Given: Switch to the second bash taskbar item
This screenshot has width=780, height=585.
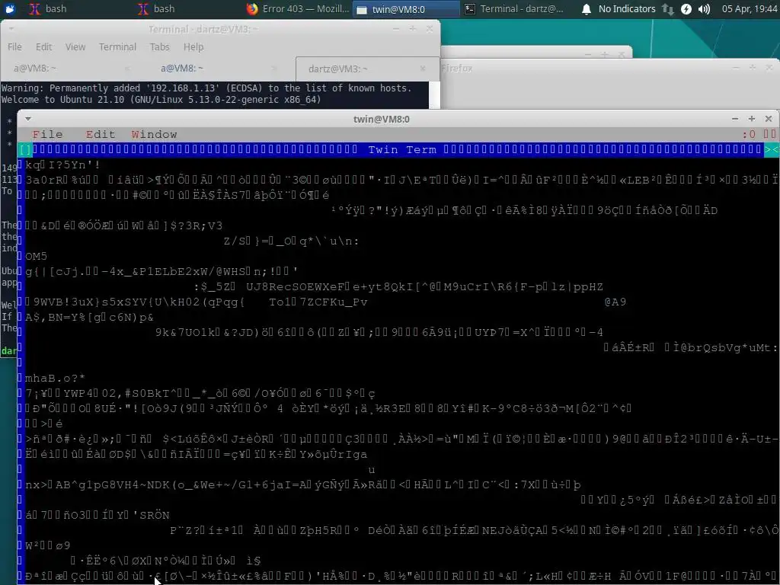Looking at the screenshot, I should (157, 9).
